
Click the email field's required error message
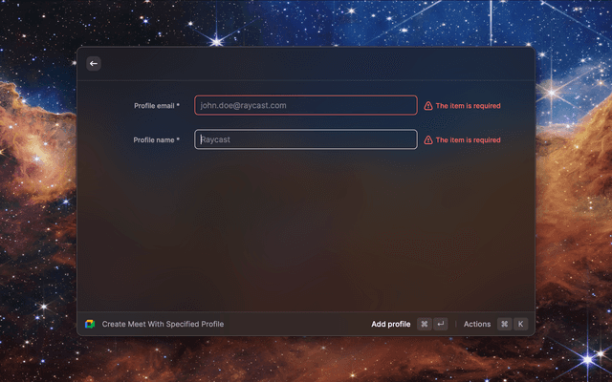click(x=468, y=106)
